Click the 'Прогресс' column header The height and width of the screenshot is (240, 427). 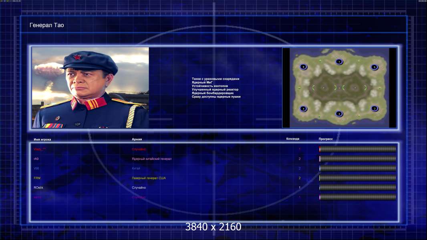click(326, 139)
